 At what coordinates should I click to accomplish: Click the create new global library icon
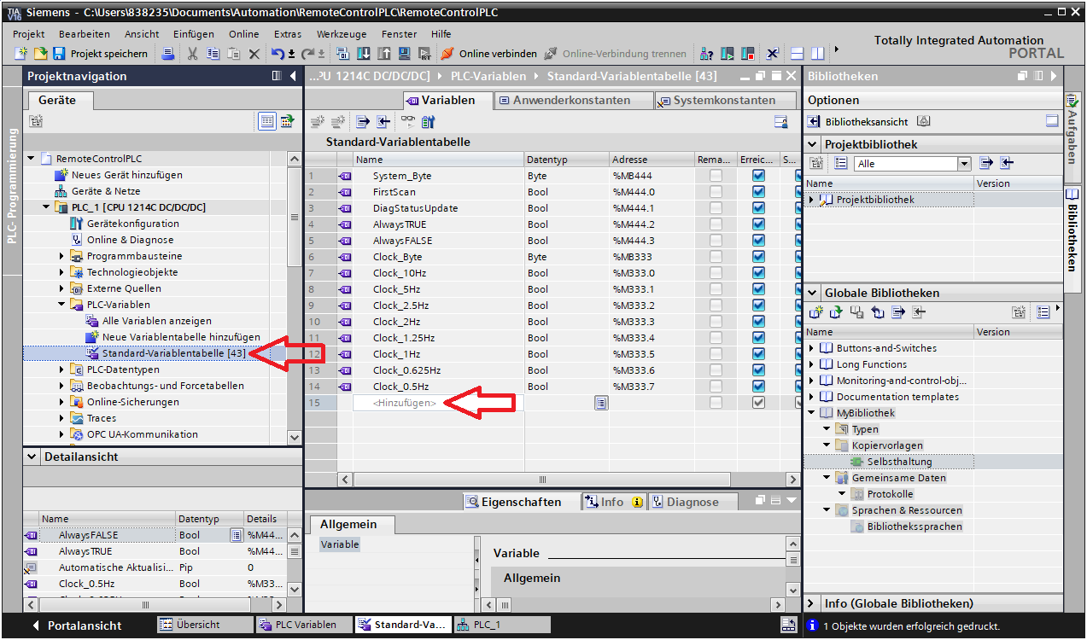[x=816, y=312]
